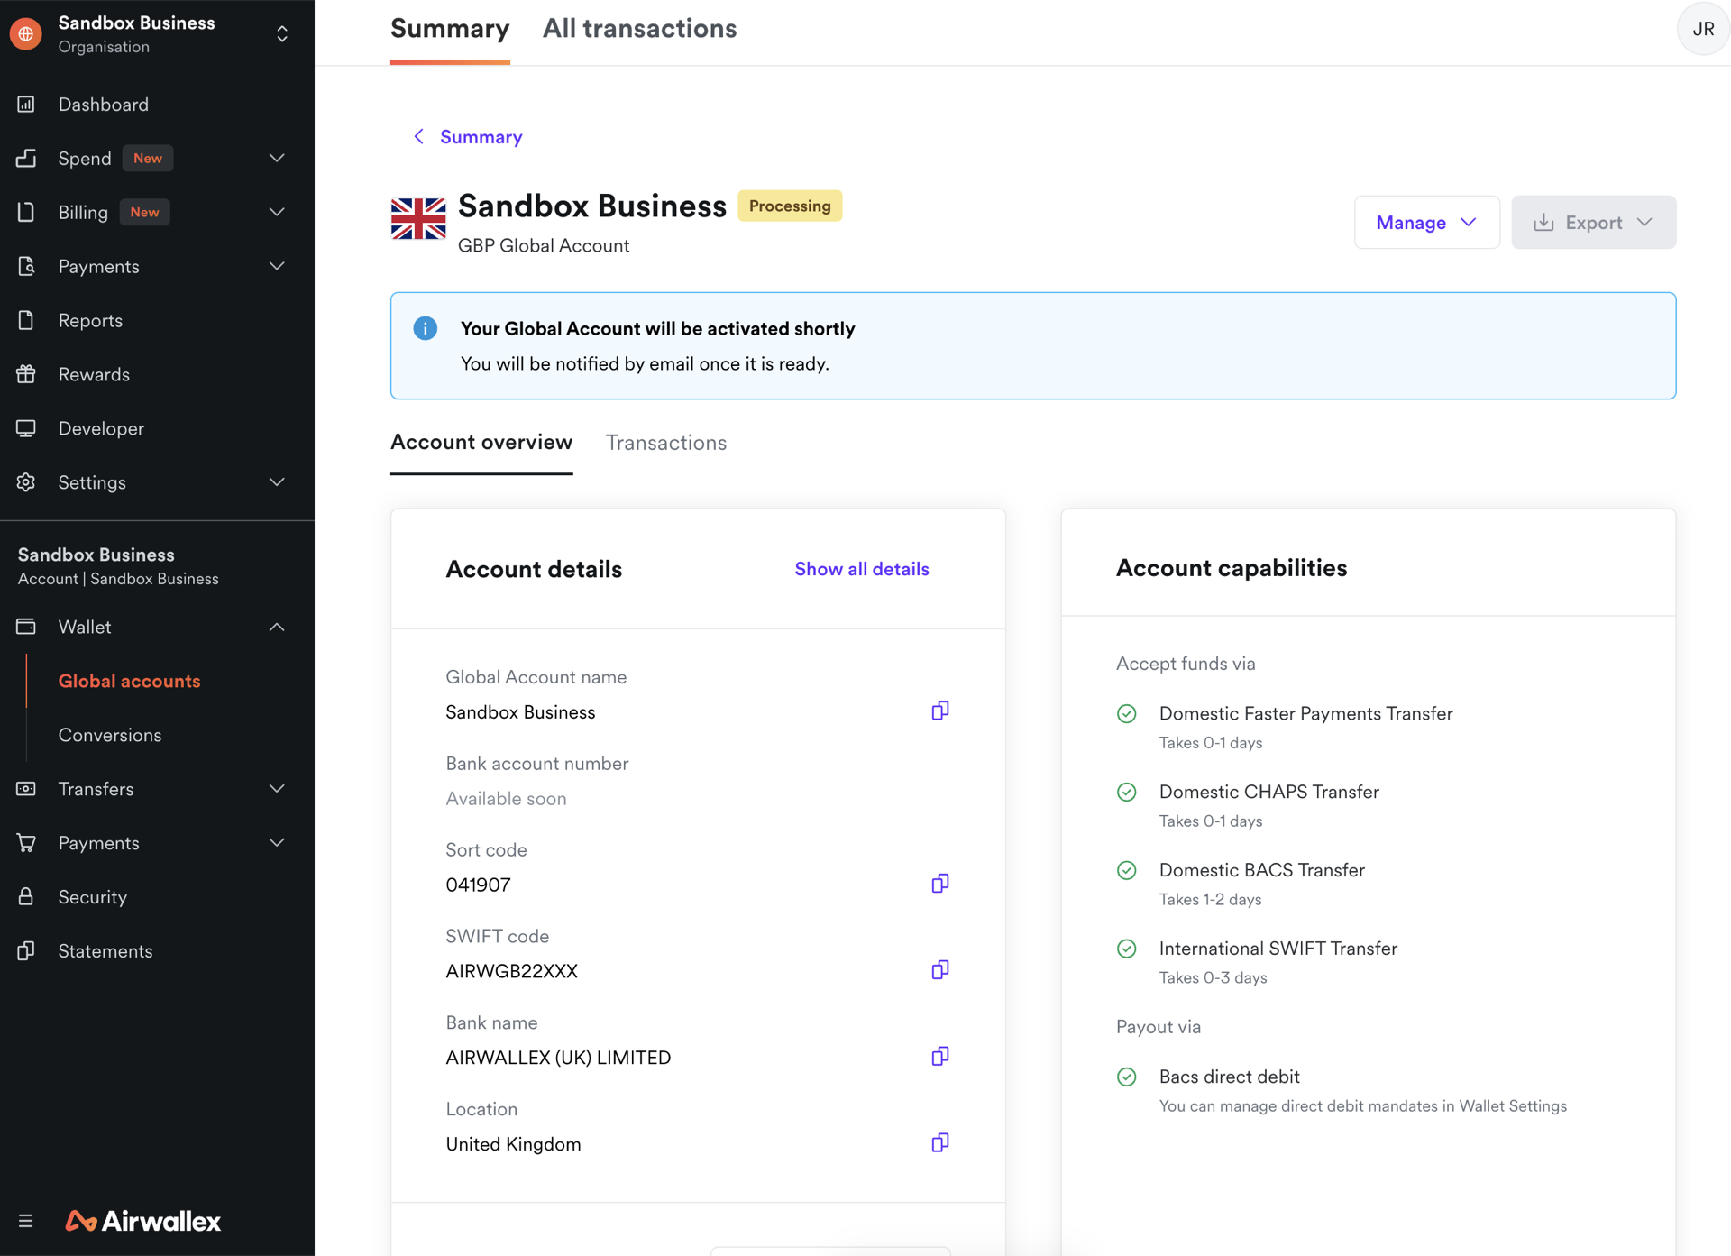Select the Account overview tab

(481, 442)
